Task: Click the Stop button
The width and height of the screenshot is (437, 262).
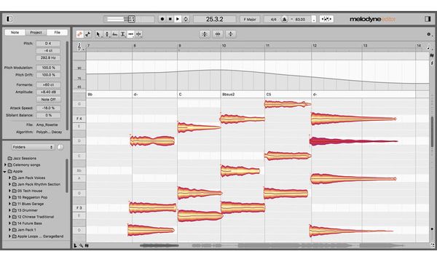Action: [x=170, y=19]
